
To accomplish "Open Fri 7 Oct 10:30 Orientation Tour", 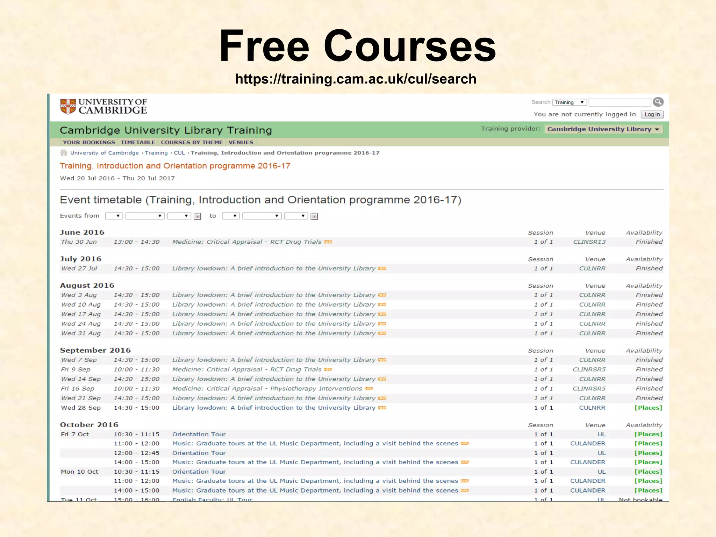I will [199, 434].
